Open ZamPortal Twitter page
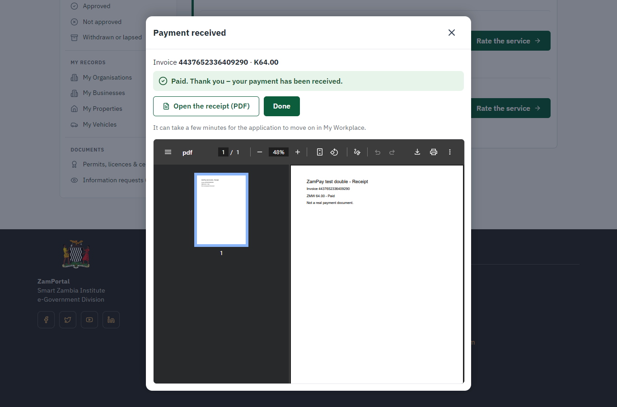The height and width of the screenshot is (407, 617). pos(68,320)
